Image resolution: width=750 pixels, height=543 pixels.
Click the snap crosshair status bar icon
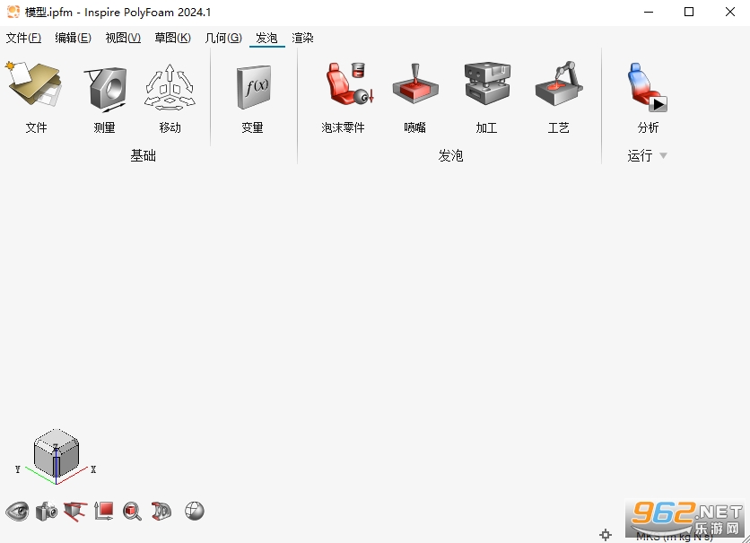click(x=606, y=534)
